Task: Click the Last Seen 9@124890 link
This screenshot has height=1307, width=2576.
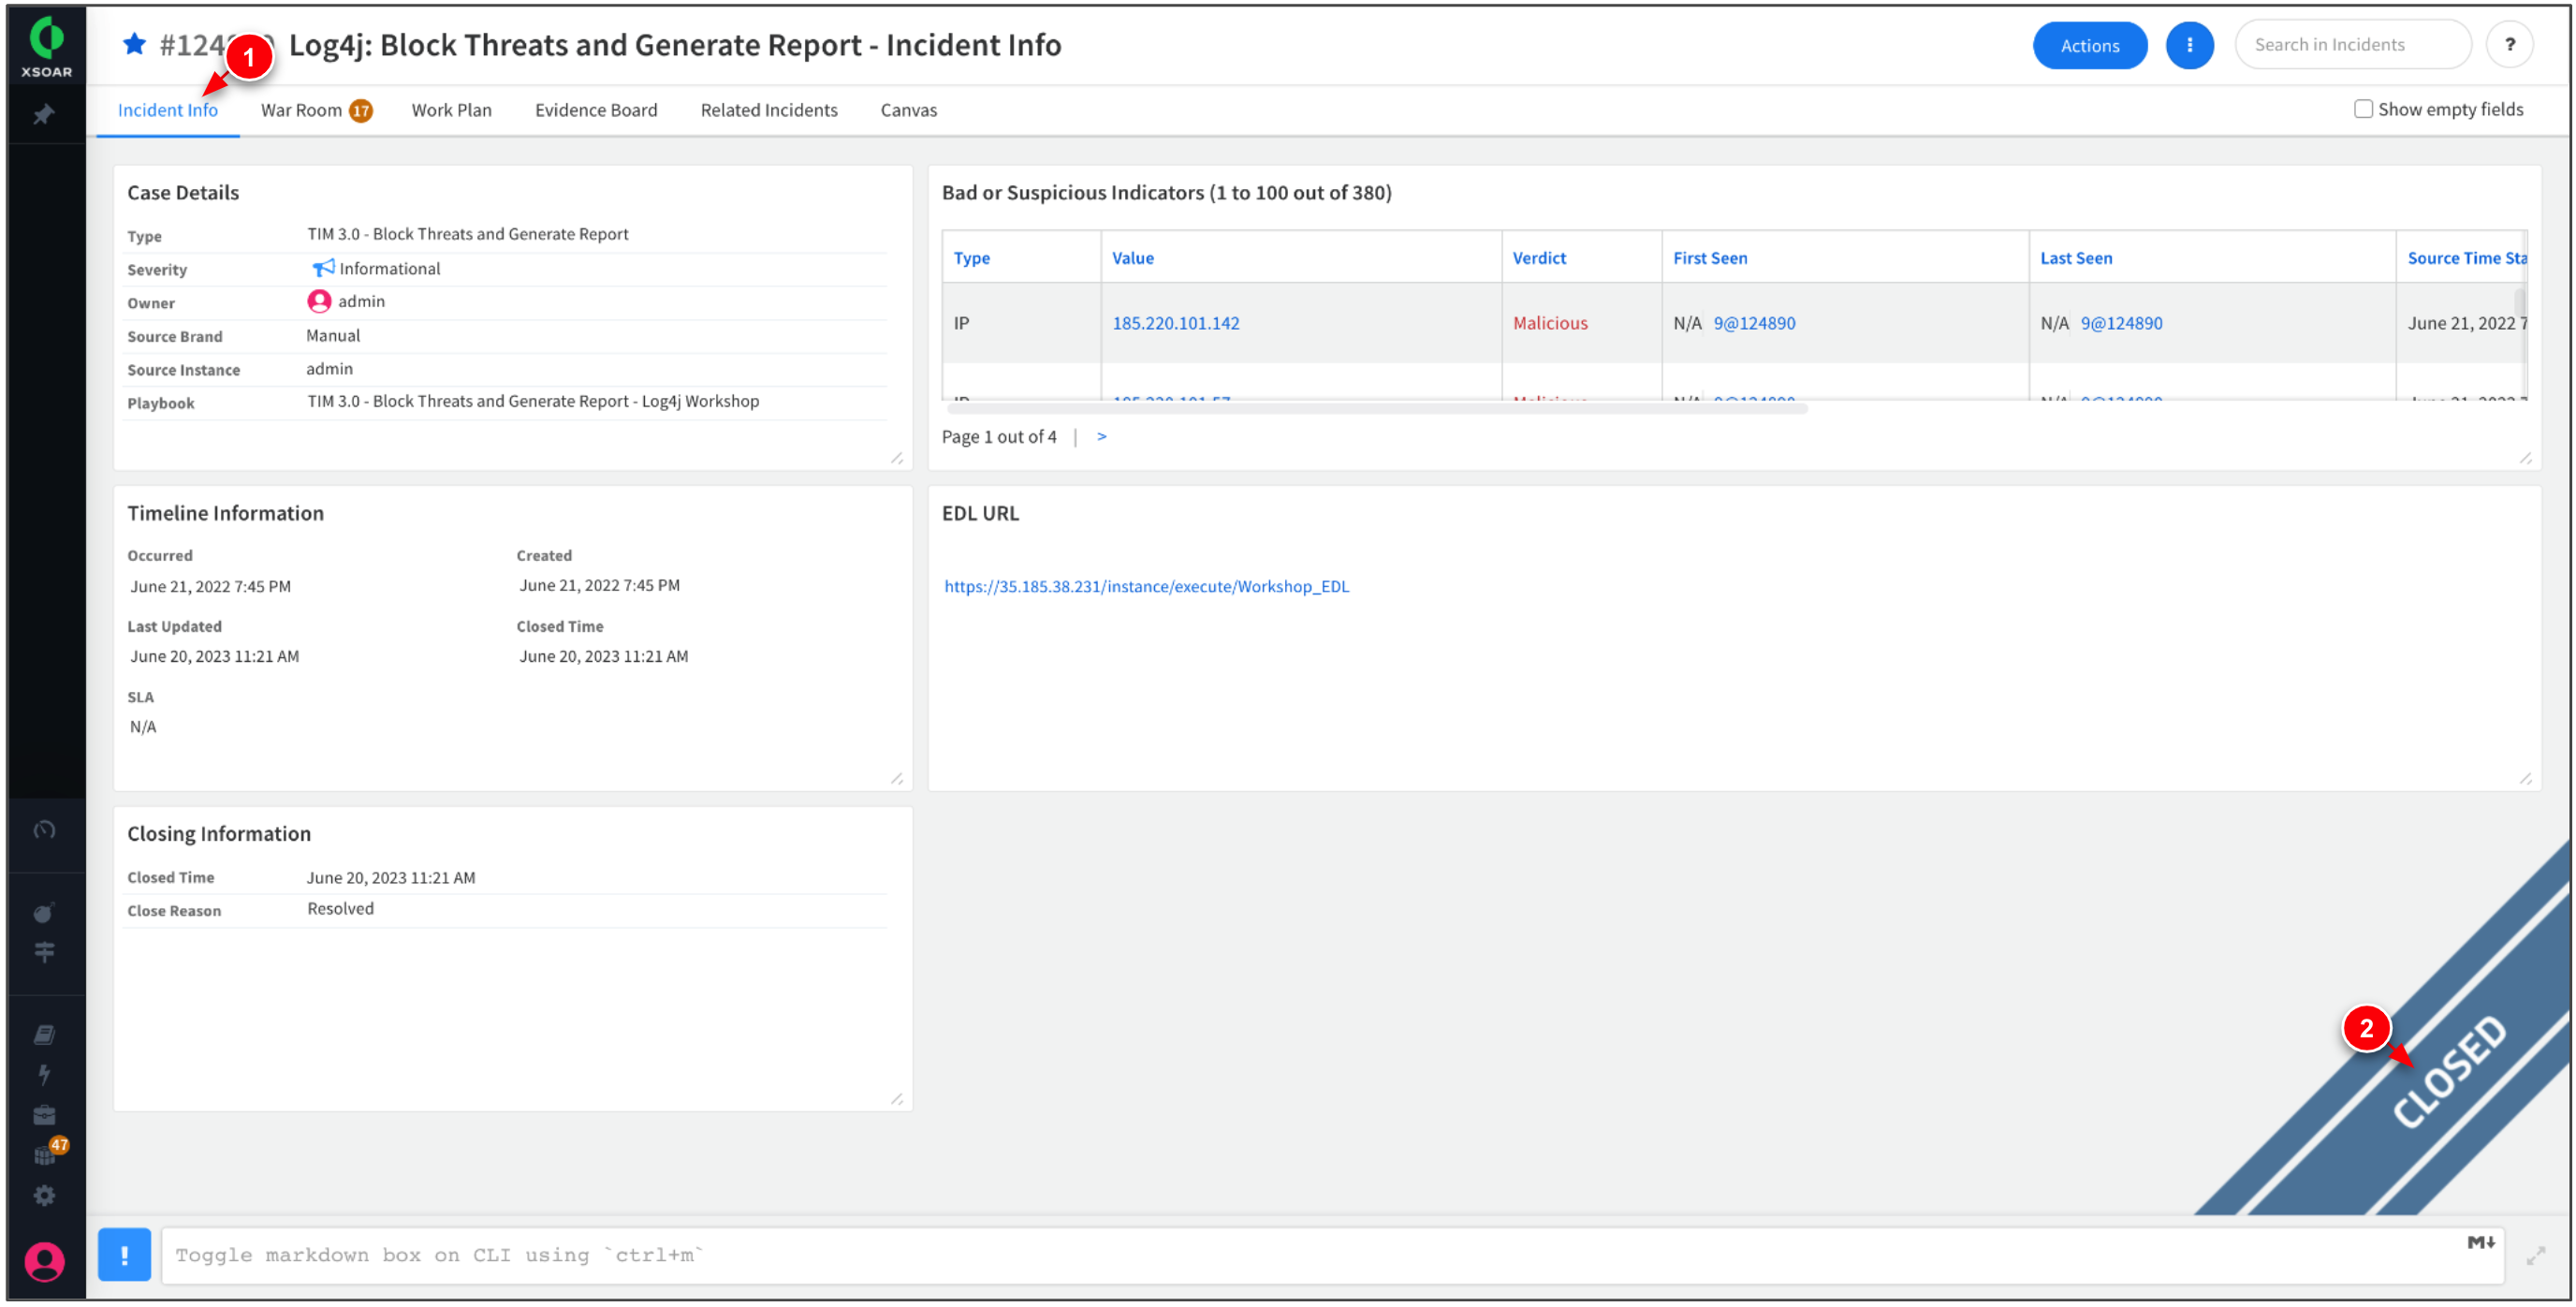Action: coord(2122,323)
